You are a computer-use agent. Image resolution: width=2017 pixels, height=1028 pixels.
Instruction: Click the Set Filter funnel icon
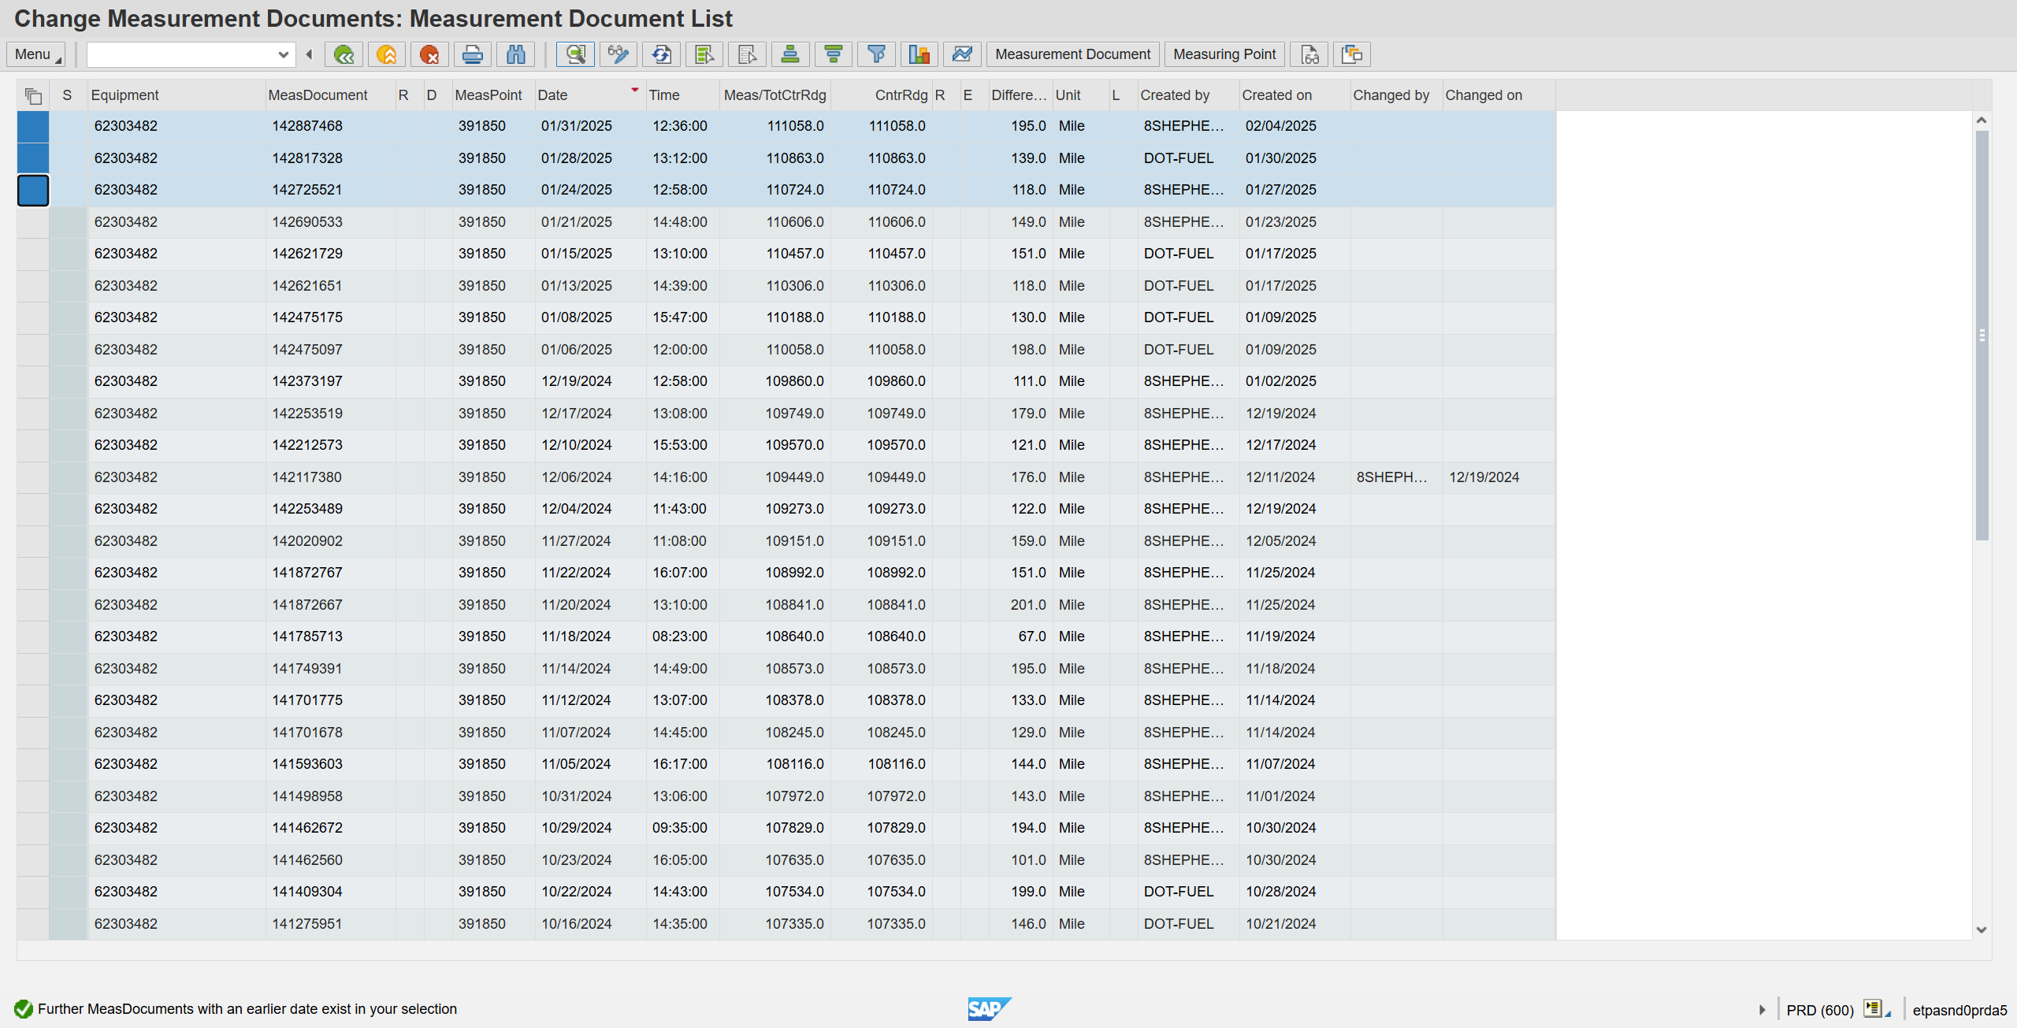coord(876,54)
